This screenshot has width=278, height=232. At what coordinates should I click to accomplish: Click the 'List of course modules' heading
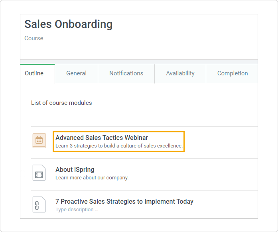click(61, 103)
